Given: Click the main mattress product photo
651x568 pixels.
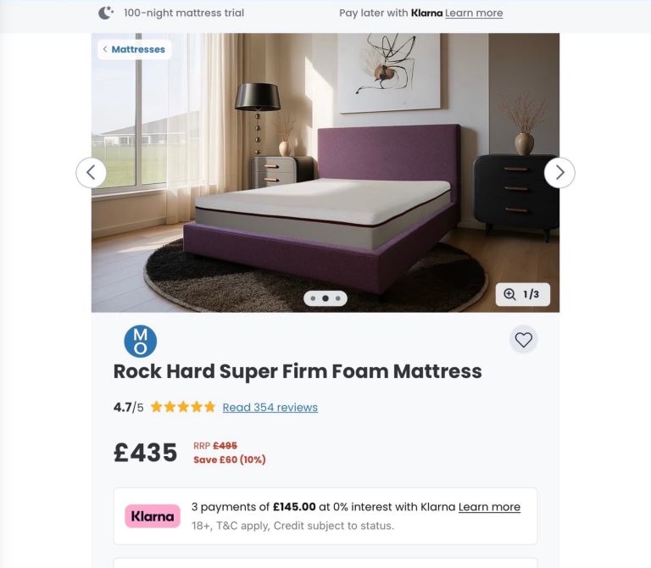Looking at the screenshot, I should pyautogui.click(x=325, y=173).
